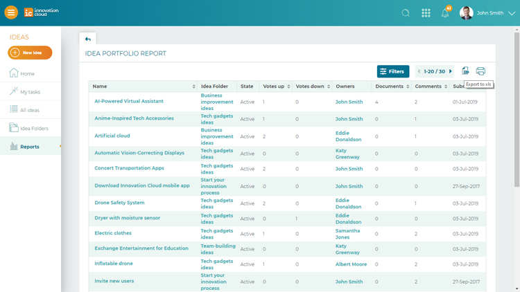Click the Reports bar chart icon
This screenshot has width=520, height=292.
14,146
